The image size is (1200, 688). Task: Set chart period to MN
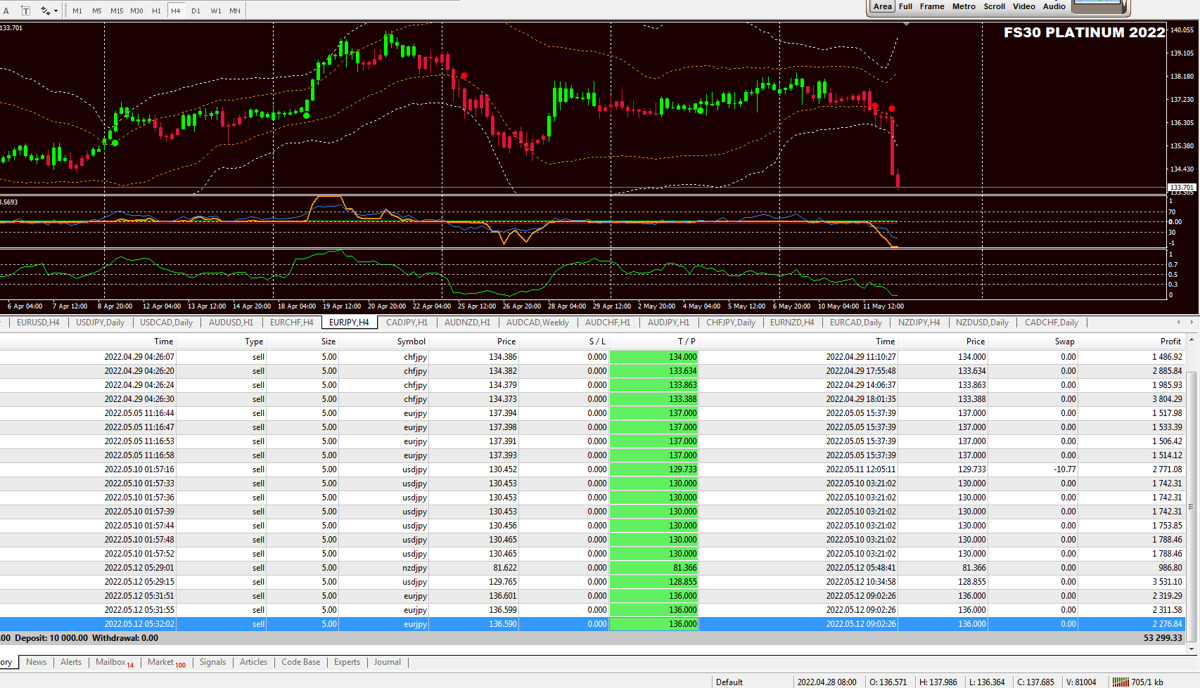pos(235,11)
